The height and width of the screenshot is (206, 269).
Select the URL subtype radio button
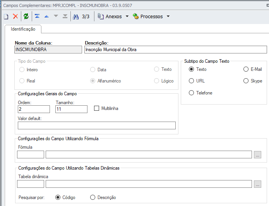point(191,81)
